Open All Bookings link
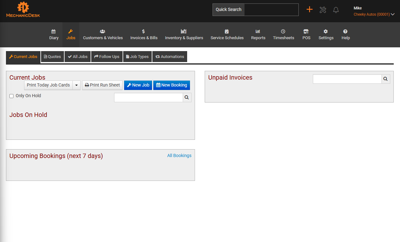The image size is (400, 242). tap(179, 155)
